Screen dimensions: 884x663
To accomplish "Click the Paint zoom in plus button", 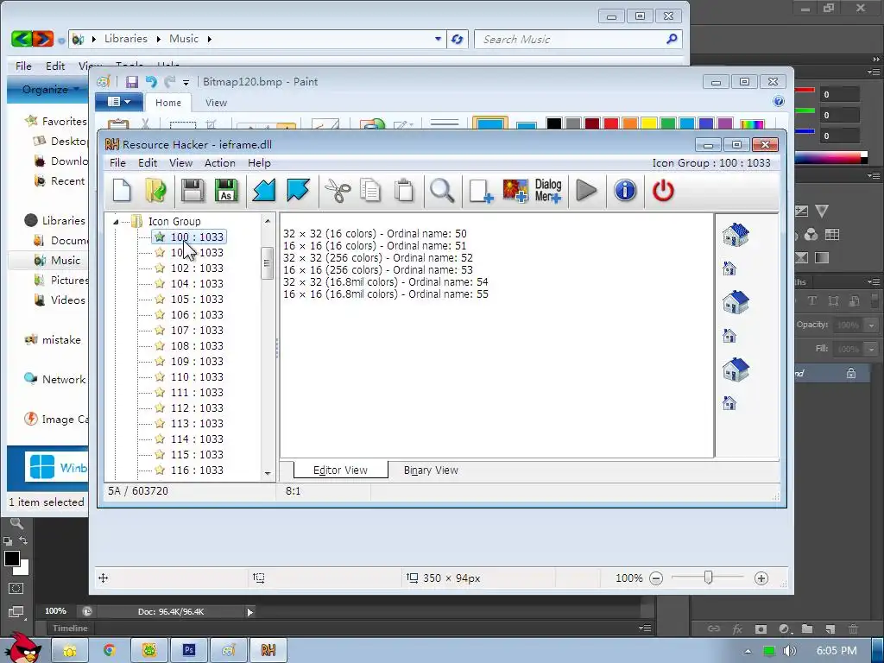I will 761,578.
